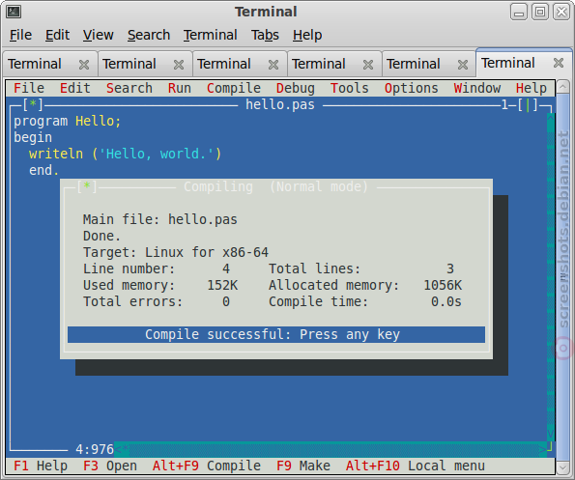575x480 pixels.
Task: Open the IDE Search menu in red
Action: [x=129, y=88]
